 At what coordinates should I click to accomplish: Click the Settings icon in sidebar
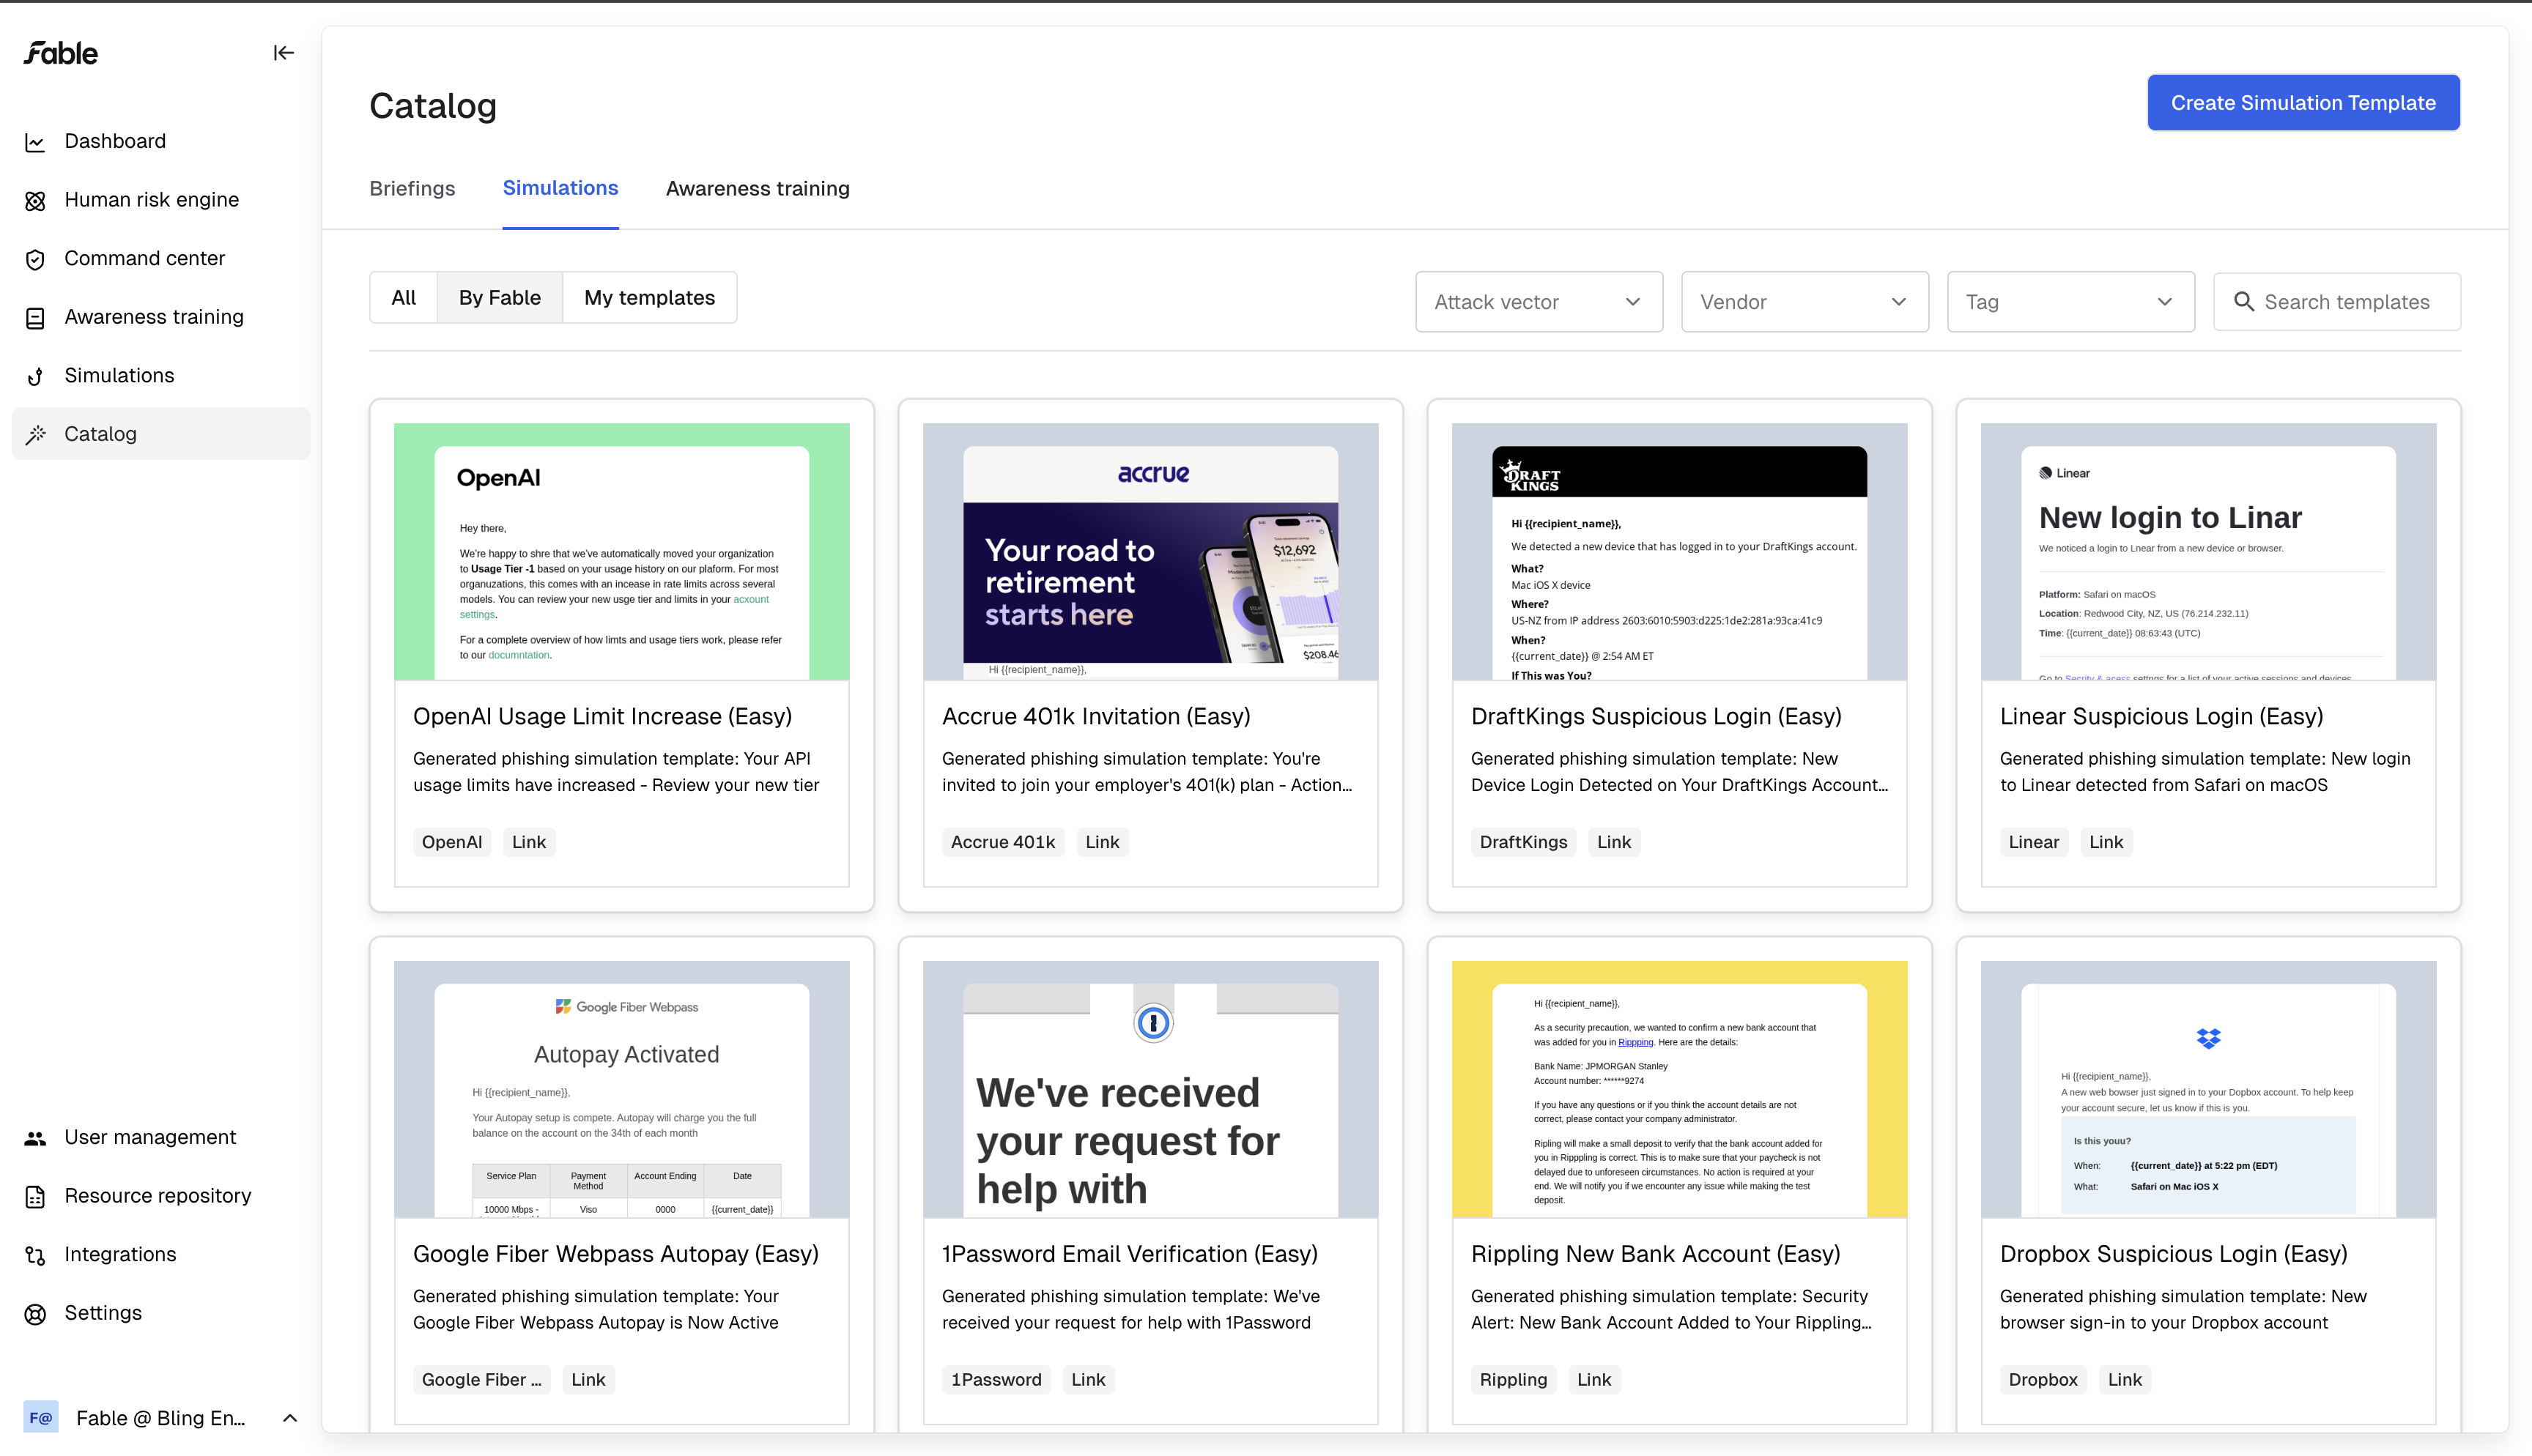tap(35, 1314)
